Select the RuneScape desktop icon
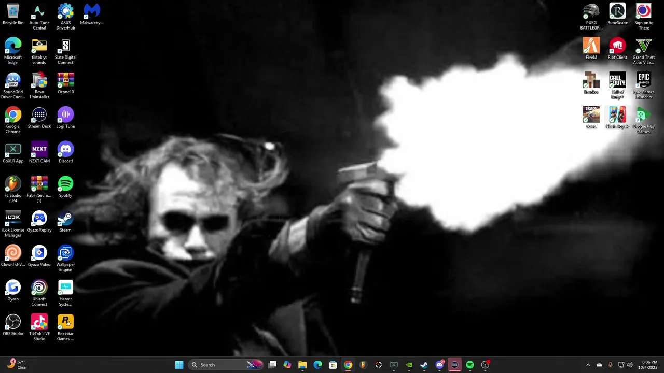This screenshot has height=373, width=664. point(617,15)
